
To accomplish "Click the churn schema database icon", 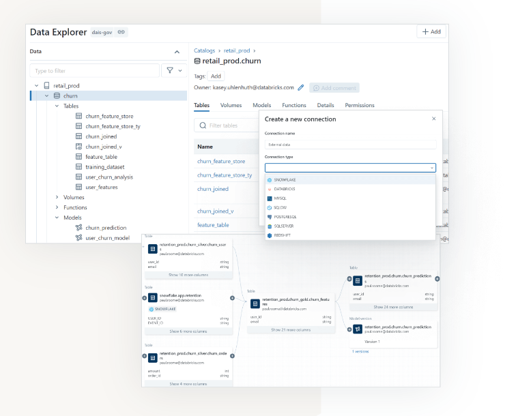I will [57, 96].
